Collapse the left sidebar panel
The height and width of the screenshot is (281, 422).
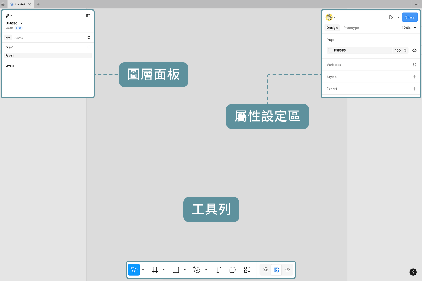(88, 16)
